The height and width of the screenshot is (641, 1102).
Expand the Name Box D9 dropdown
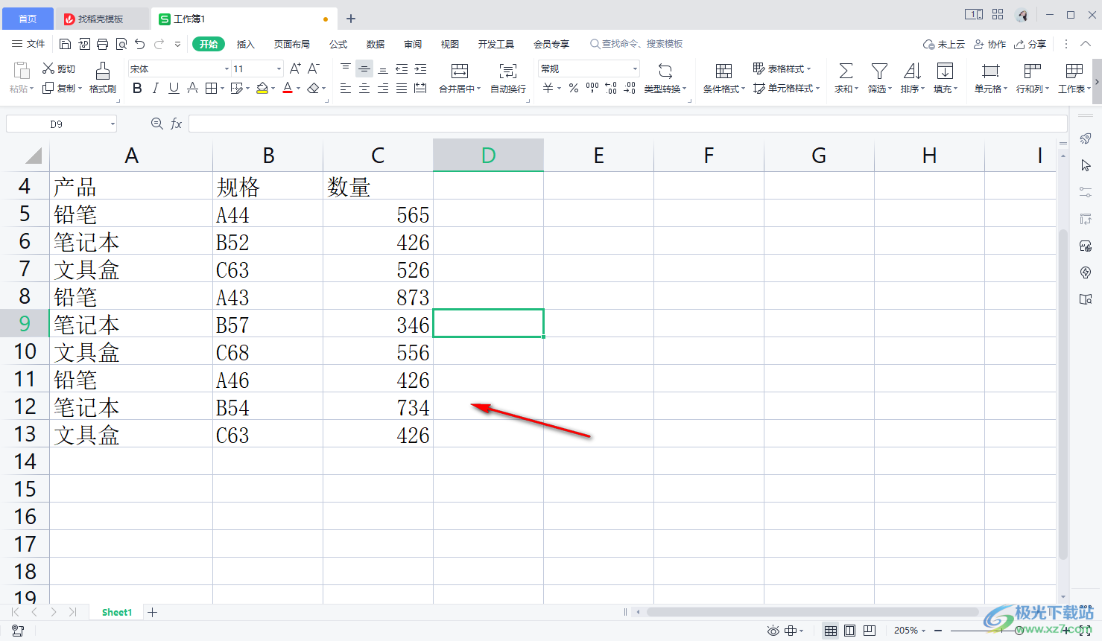coord(113,124)
